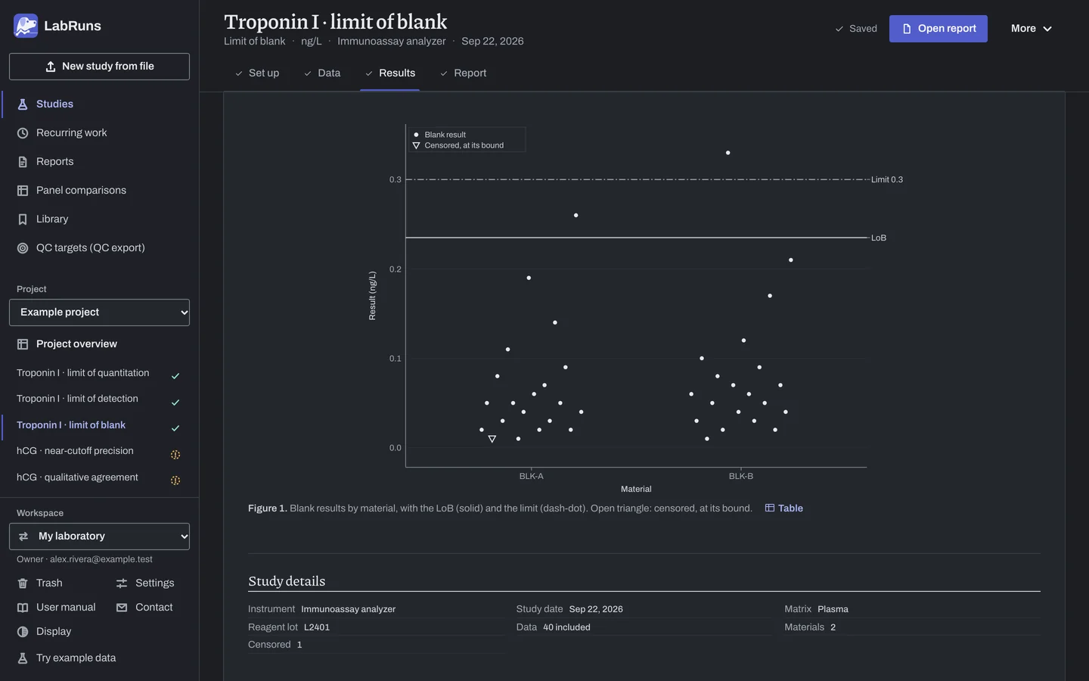Click the Panel comparisons table icon
Image resolution: width=1089 pixels, height=681 pixels.
pyautogui.click(x=23, y=191)
